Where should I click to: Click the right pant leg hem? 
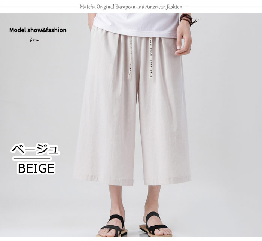(x=167, y=180)
